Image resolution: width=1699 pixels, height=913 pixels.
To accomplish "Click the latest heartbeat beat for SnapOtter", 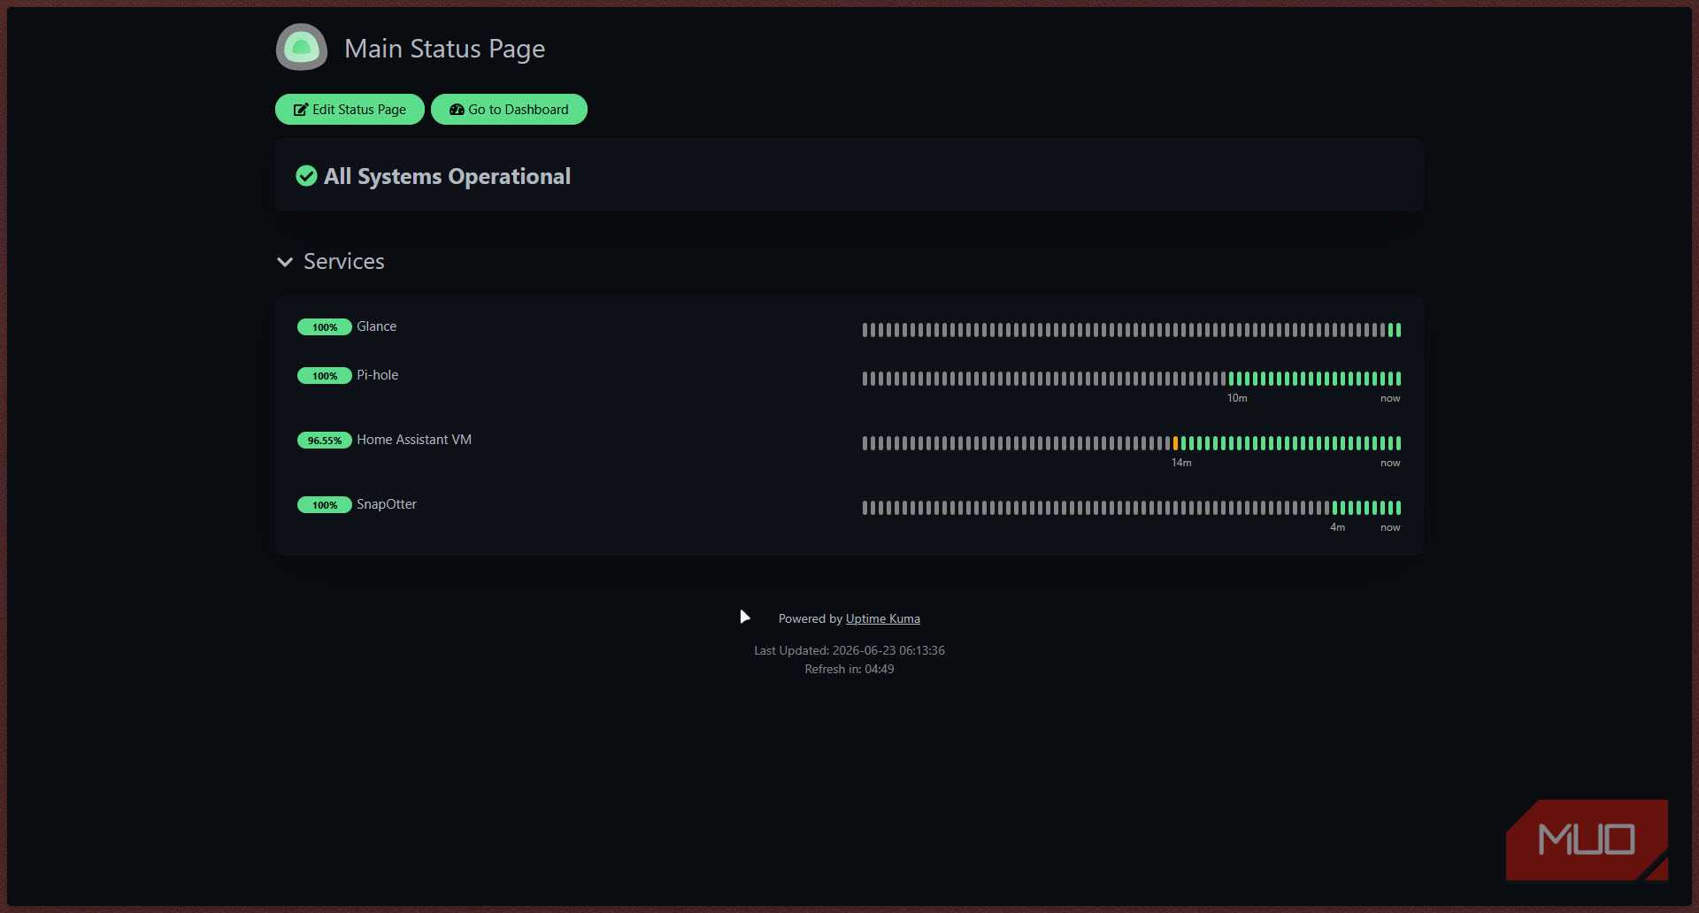I will coord(1398,508).
